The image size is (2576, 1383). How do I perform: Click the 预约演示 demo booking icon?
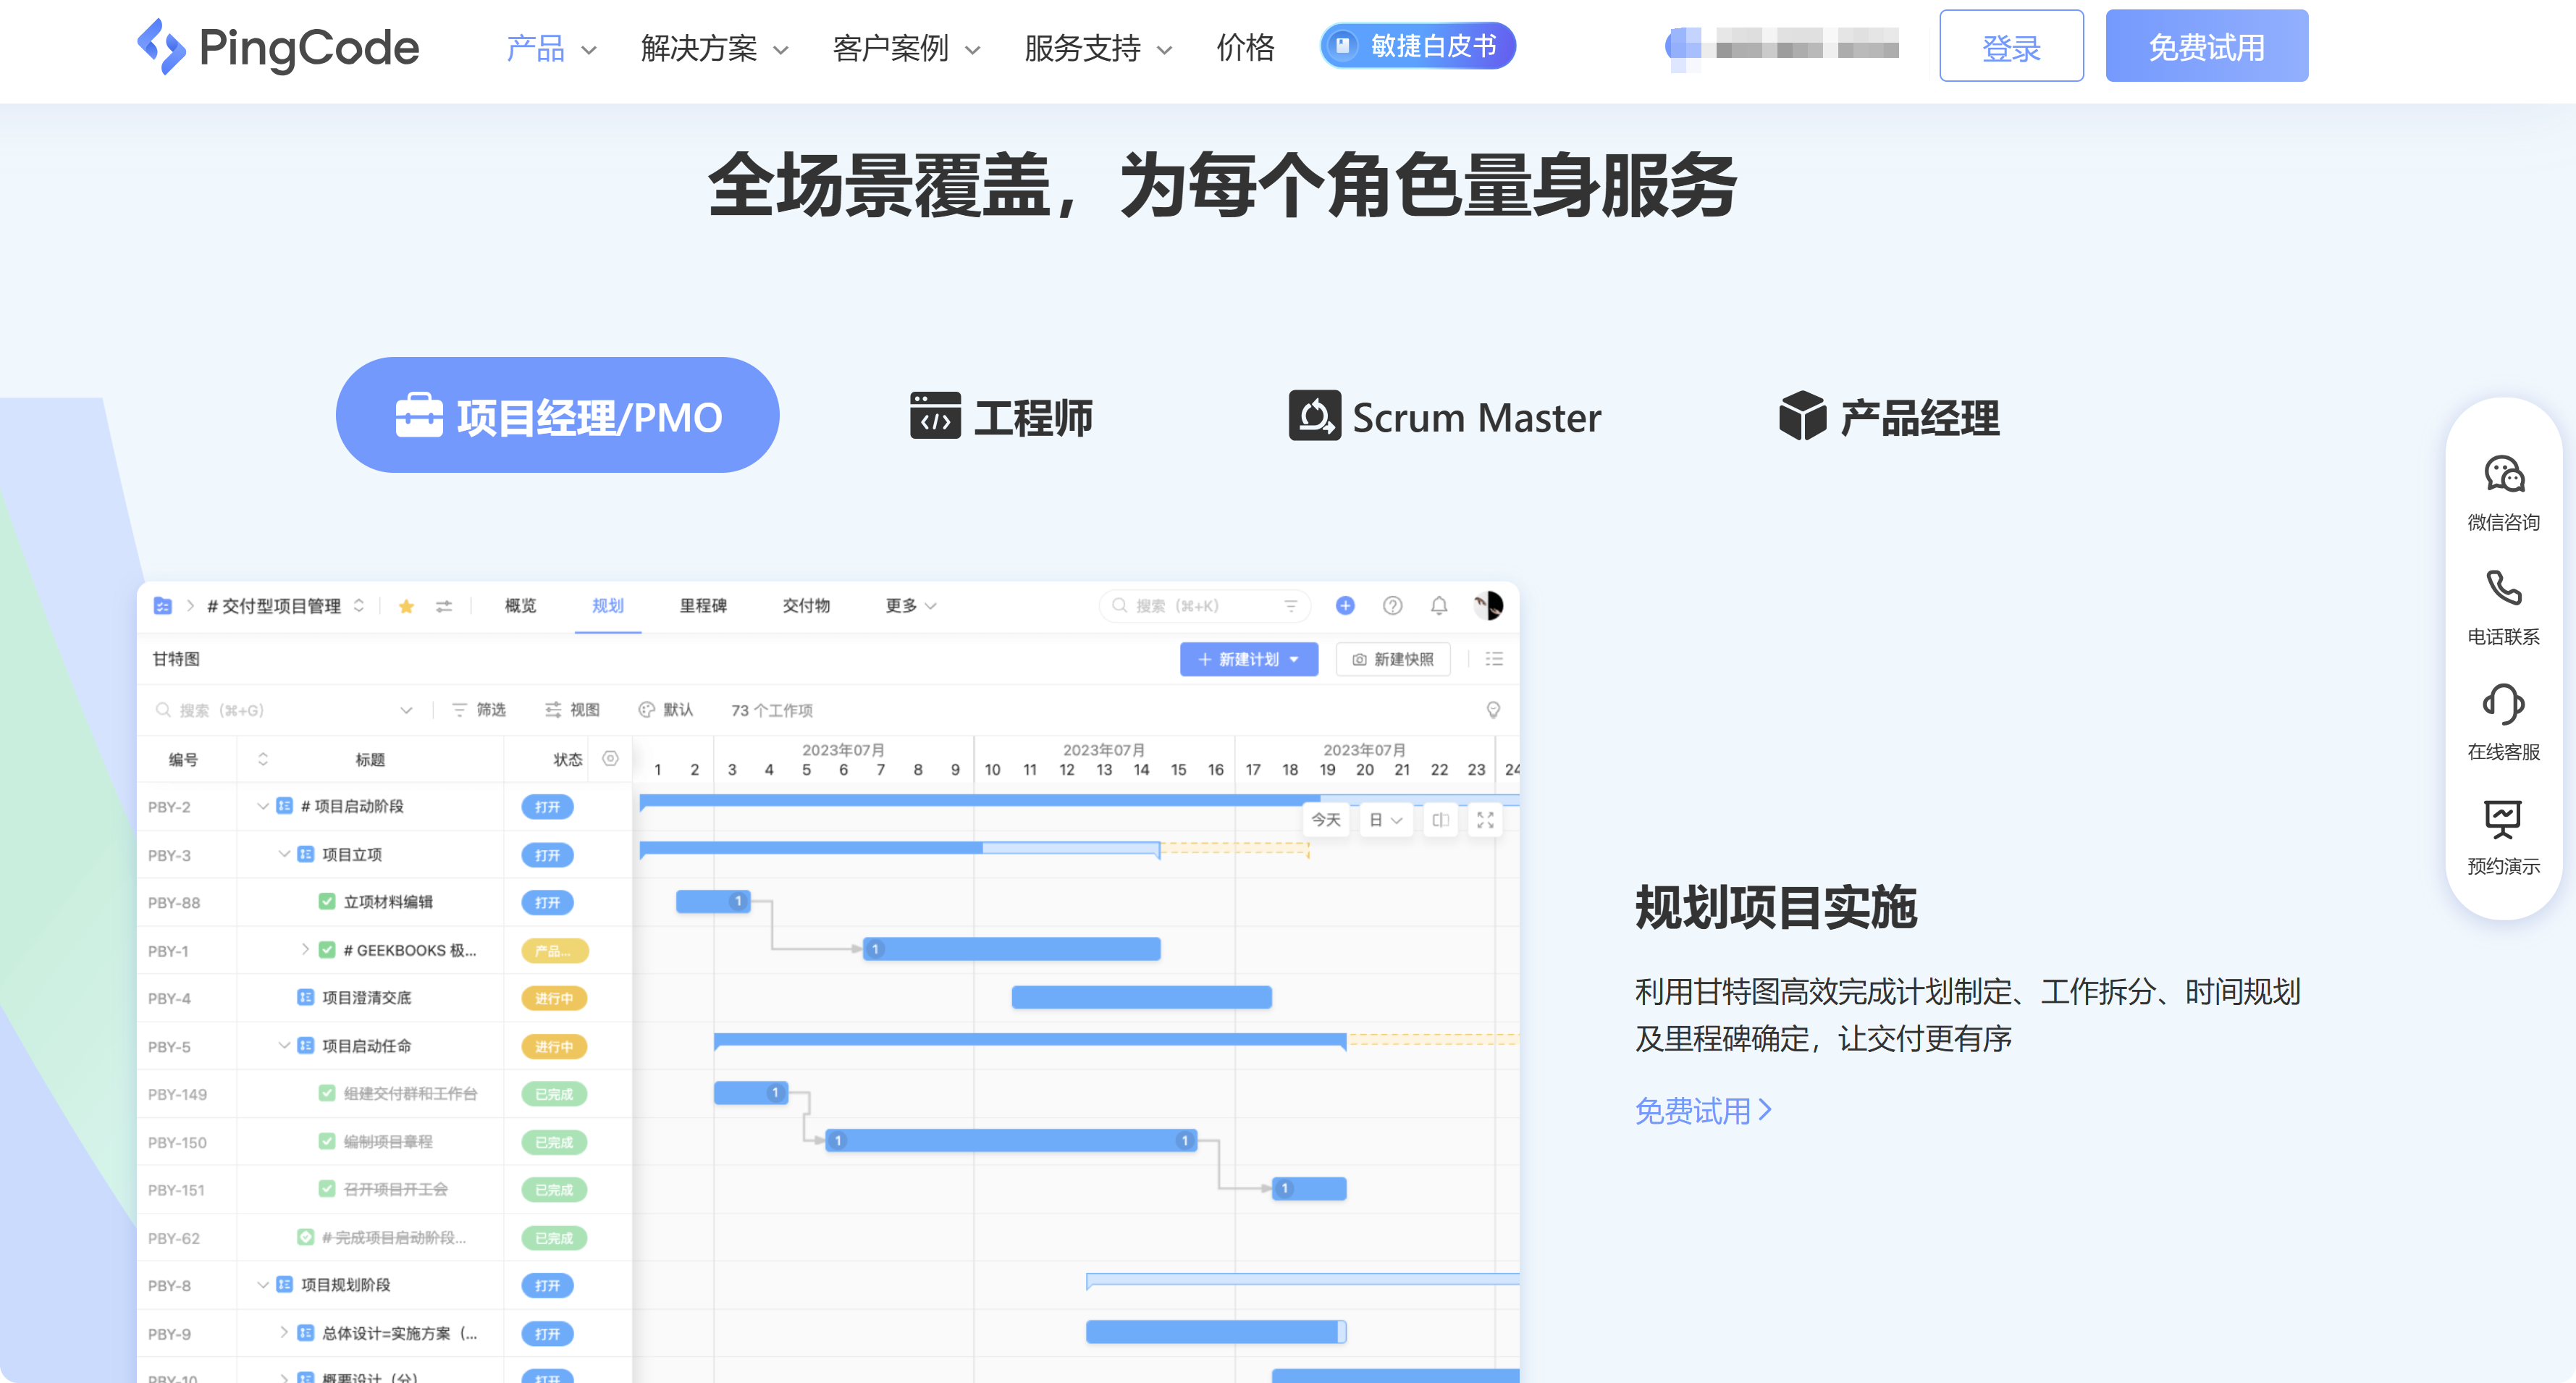pyautogui.click(x=2502, y=818)
